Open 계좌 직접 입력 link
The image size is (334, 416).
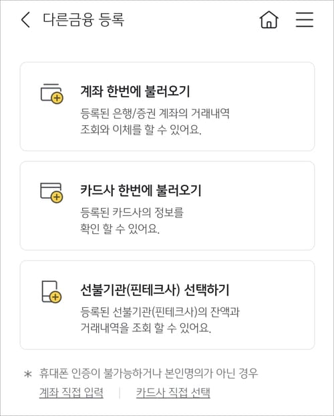71,393
